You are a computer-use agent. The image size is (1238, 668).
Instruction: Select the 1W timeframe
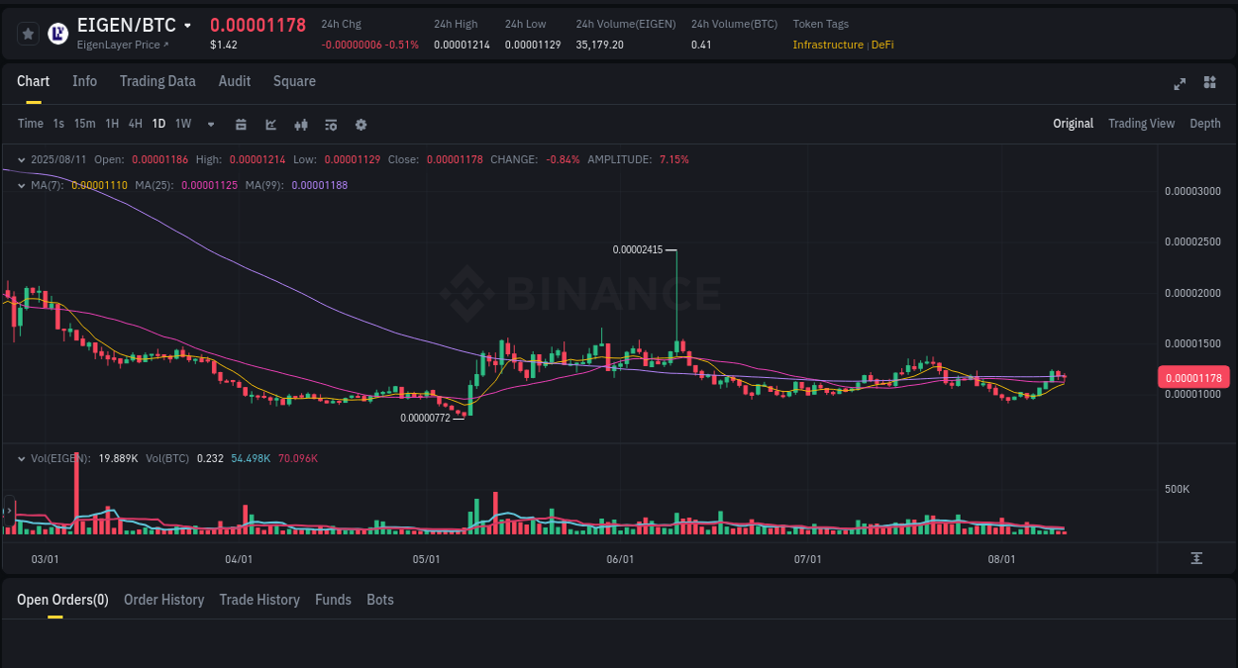click(x=182, y=124)
